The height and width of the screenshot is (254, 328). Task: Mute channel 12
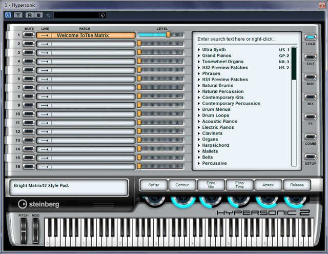29,131
